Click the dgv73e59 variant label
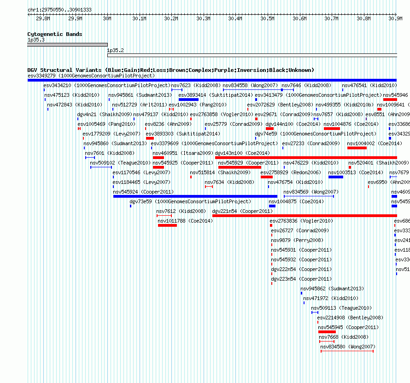The height and width of the screenshot is (383, 410). (x=190, y=201)
